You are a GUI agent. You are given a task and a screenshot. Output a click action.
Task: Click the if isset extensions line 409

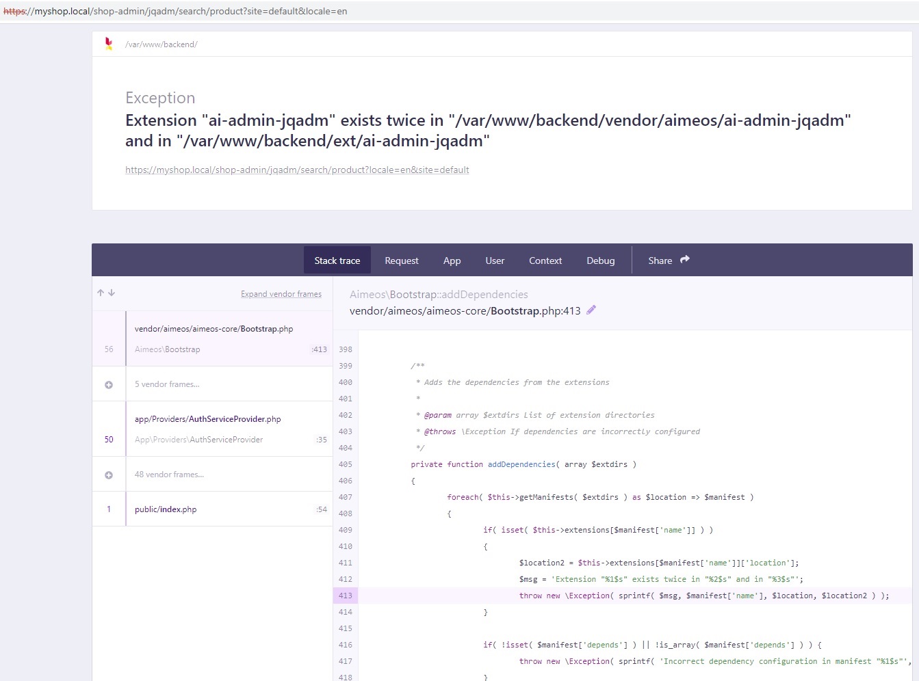598,530
